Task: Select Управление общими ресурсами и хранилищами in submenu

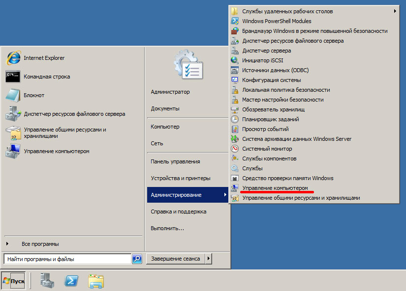Action: tap(301, 198)
